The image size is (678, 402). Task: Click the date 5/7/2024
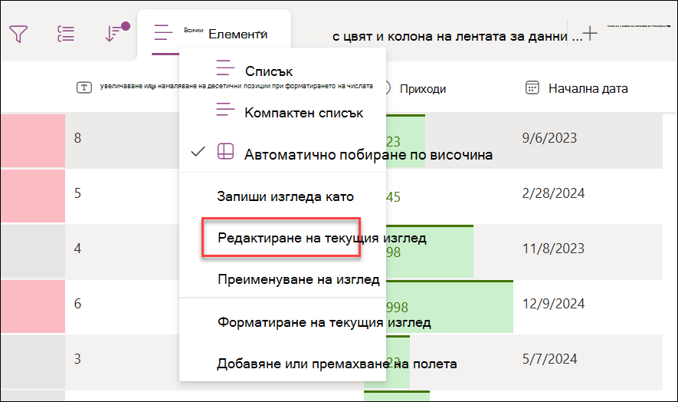coord(549,359)
